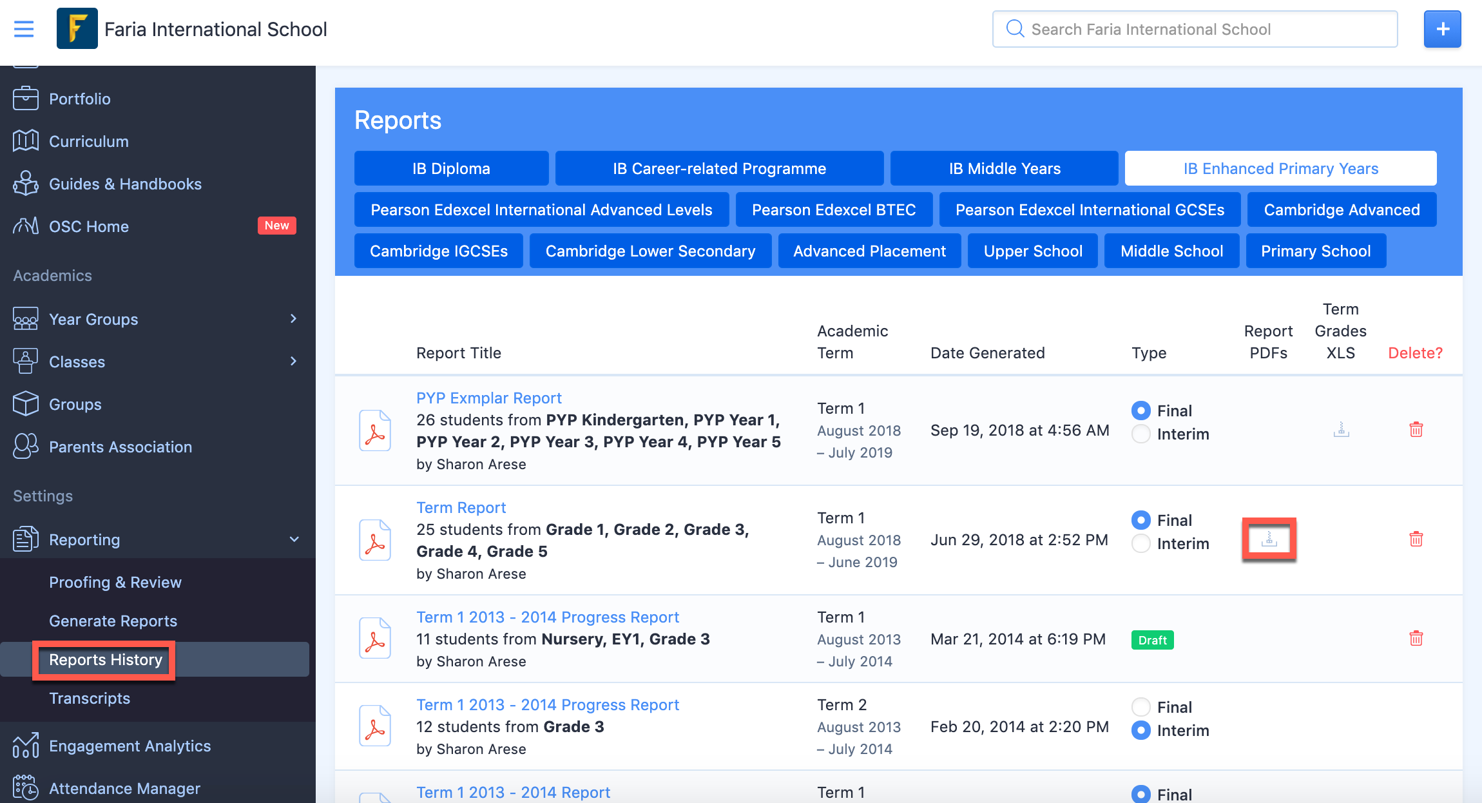Click the Attendance Manager calendar icon
The width and height of the screenshot is (1482, 803).
[x=26, y=788]
